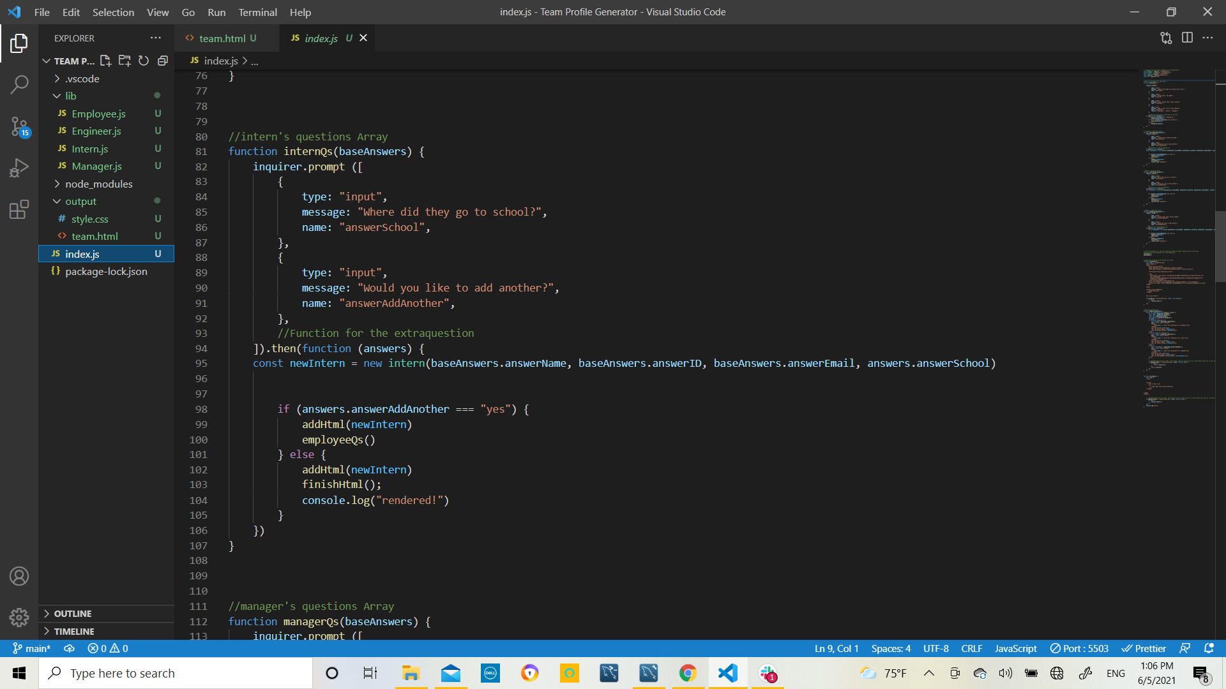The width and height of the screenshot is (1226, 689).
Task: Click the Ln 9, Col 1 cursor position
Action: click(x=836, y=648)
